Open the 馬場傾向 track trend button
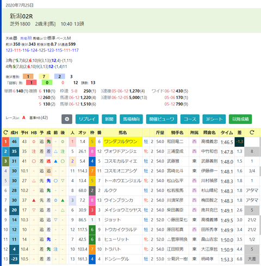 131,119
